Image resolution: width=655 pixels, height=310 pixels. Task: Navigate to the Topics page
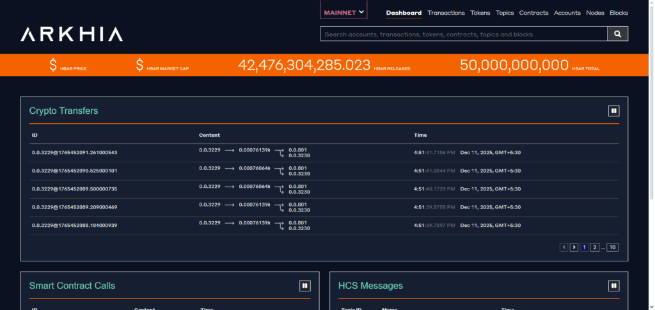[505, 13]
